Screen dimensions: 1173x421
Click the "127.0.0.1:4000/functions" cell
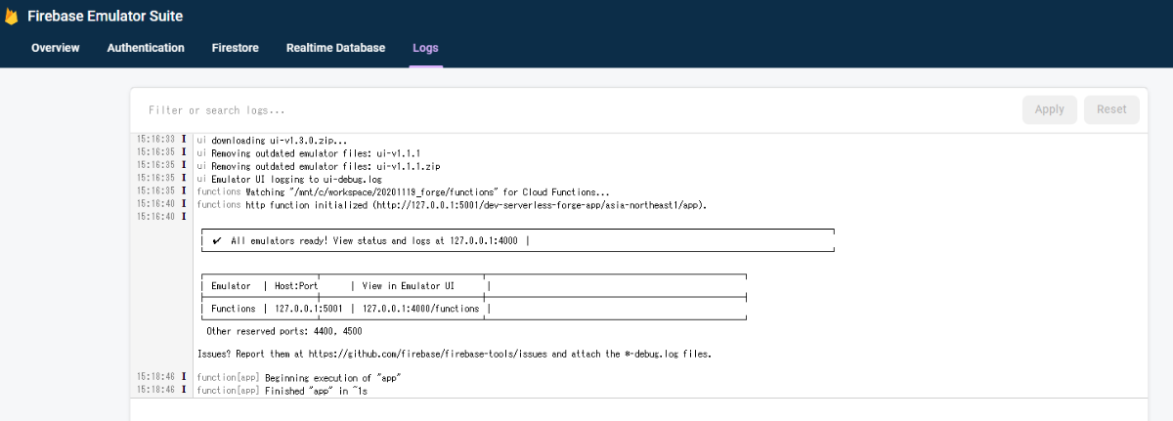click(x=421, y=309)
